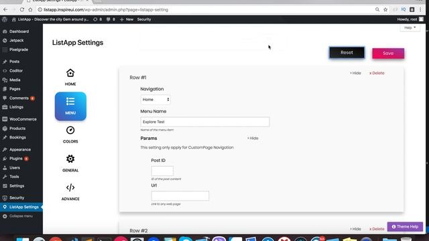The height and width of the screenshot is (241, 429).
Task: Open Pixelgrade in sidebar
Action: (19, 50)
